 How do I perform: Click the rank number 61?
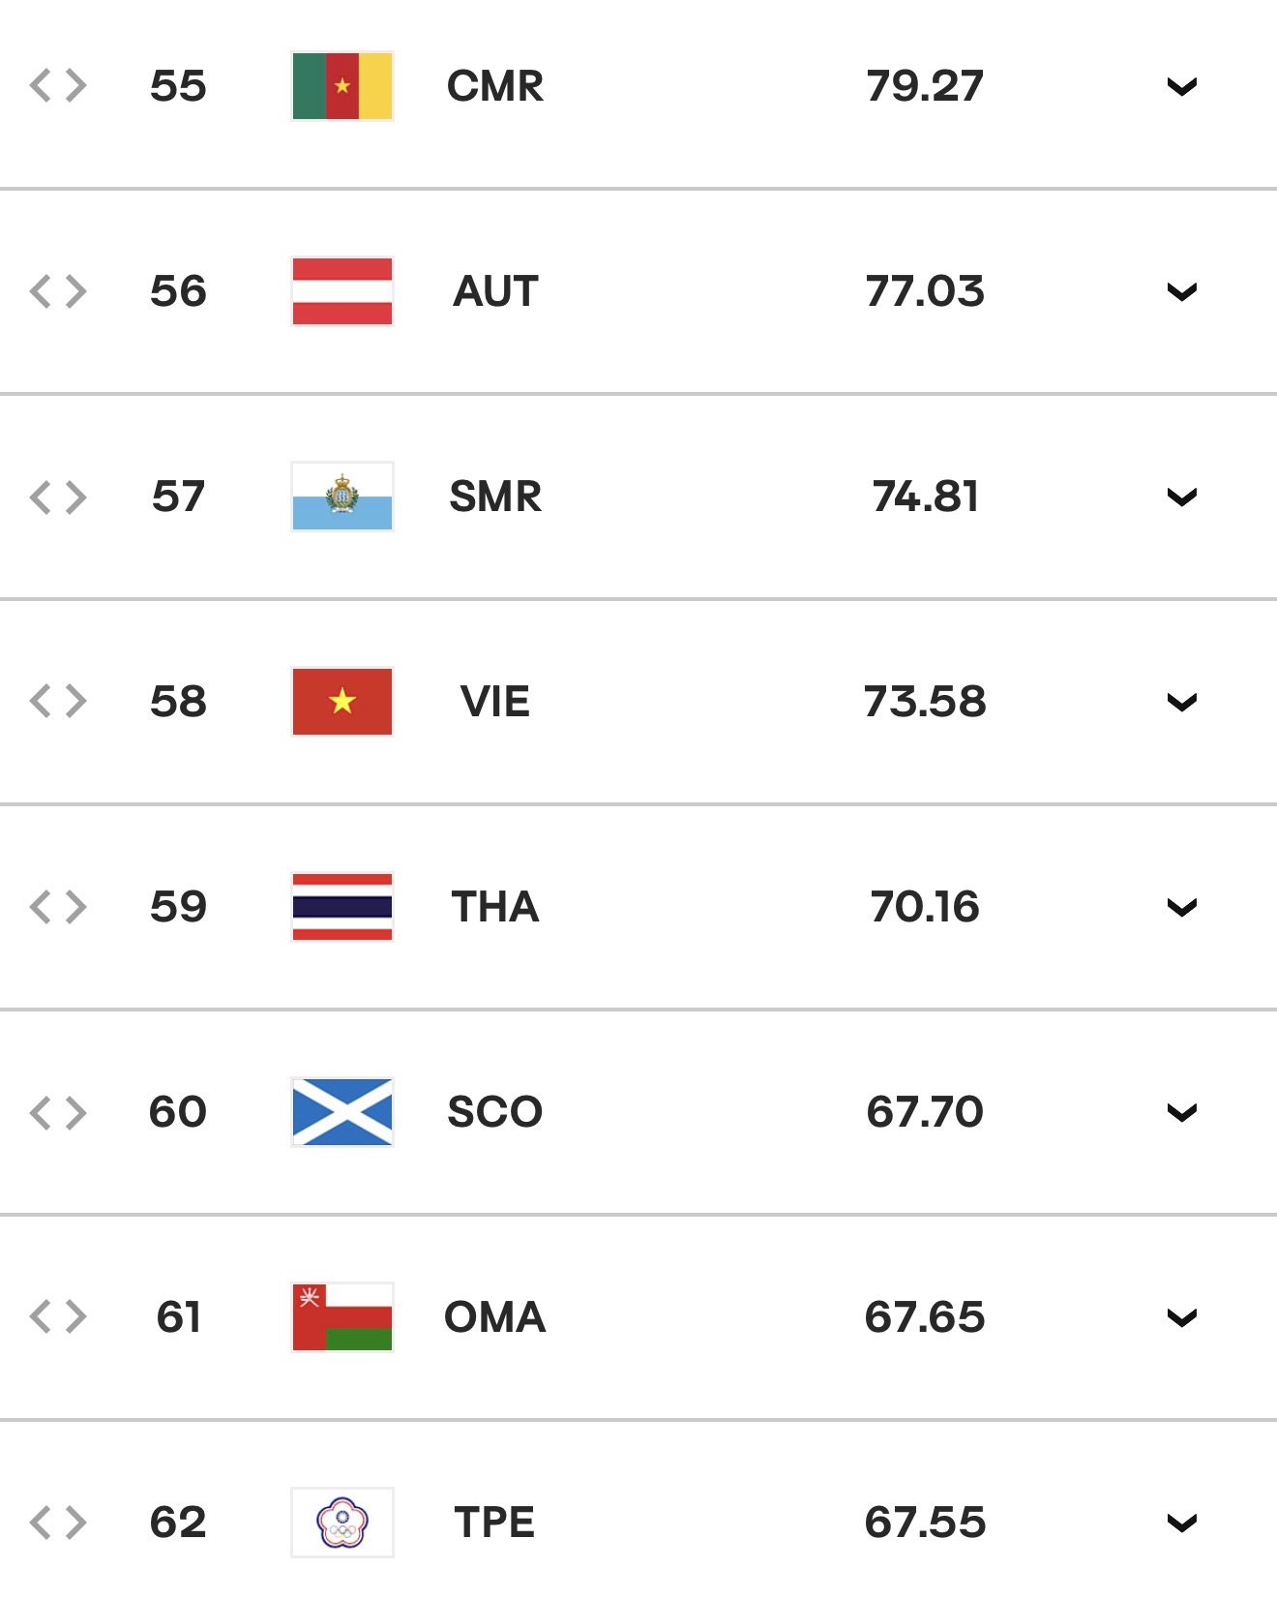(179, 1317)
